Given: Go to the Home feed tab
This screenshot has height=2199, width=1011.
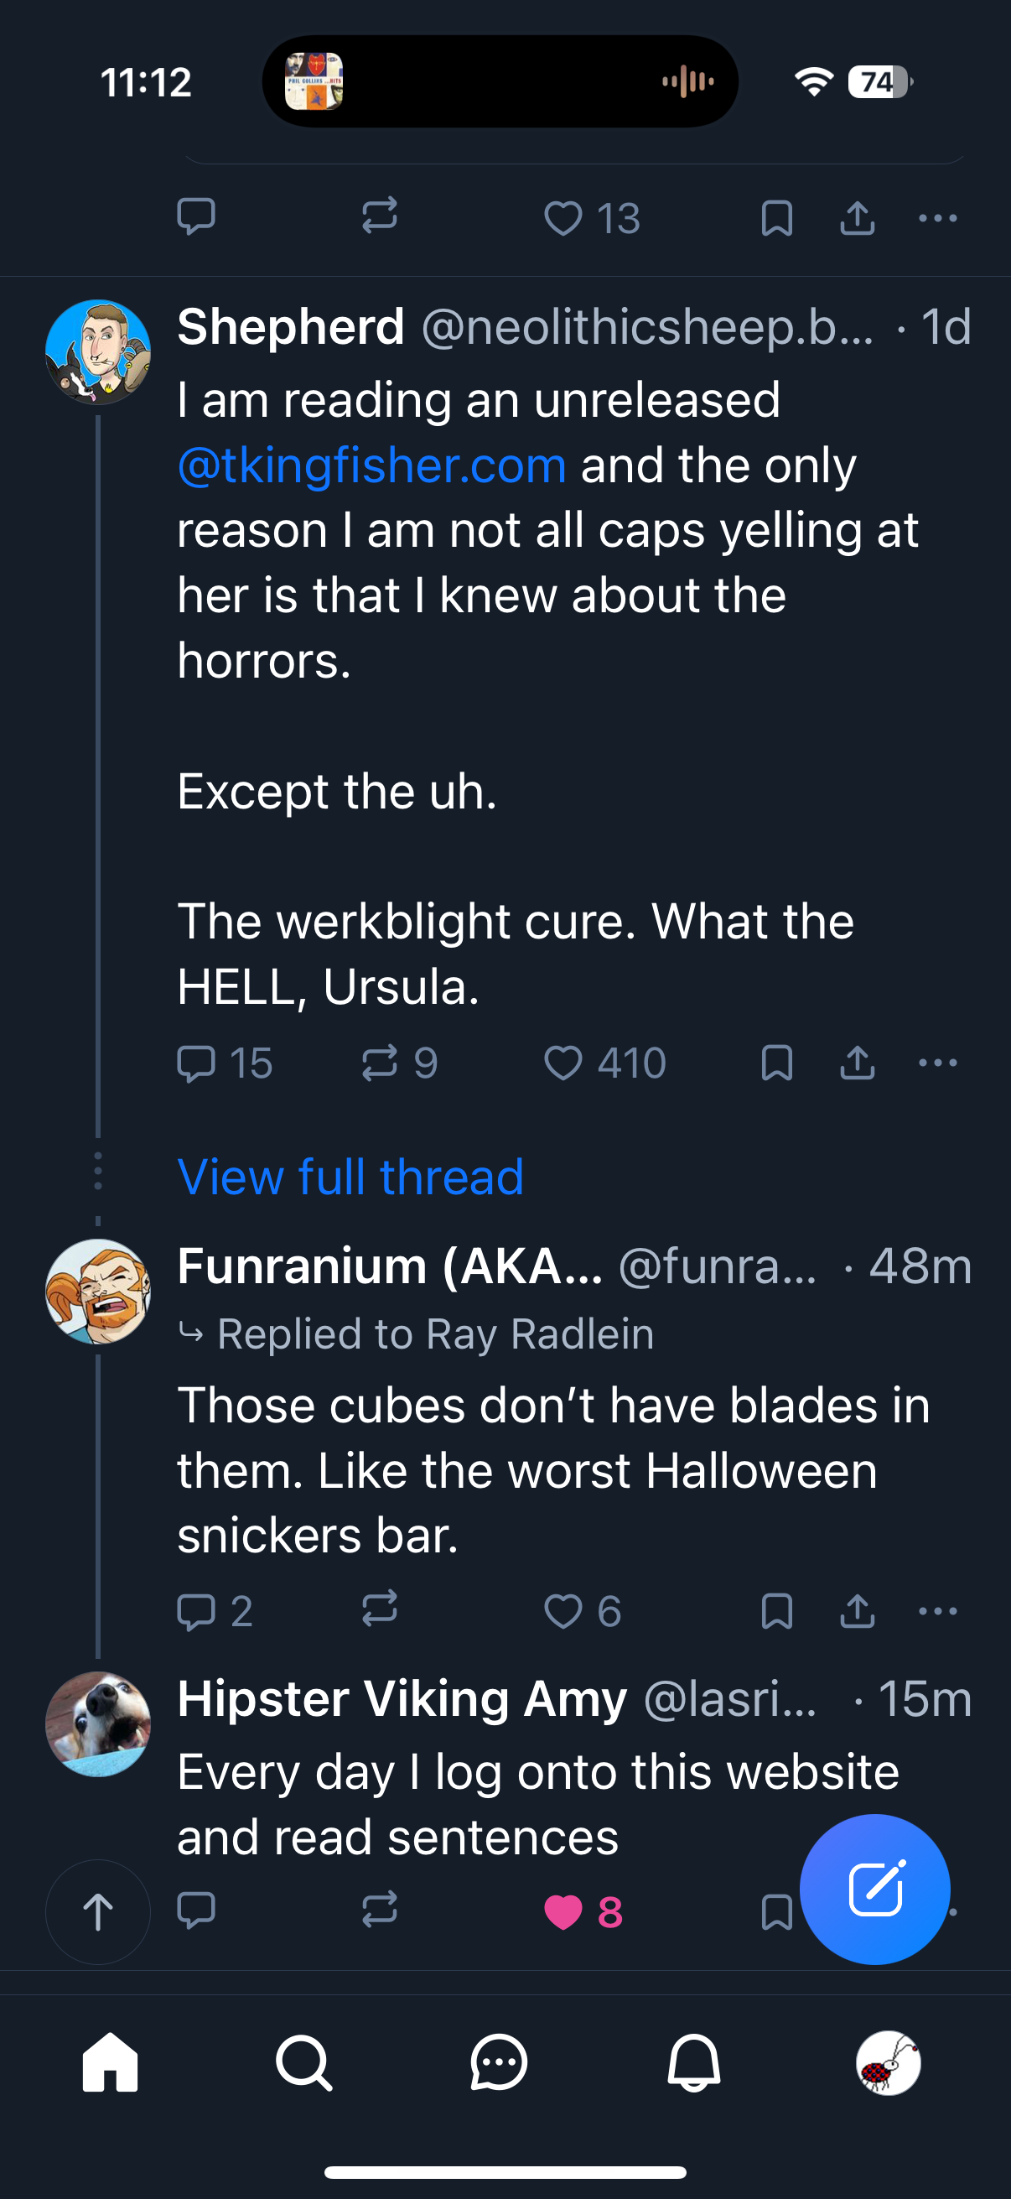Looking at the screenshot, I should click(110, 2062).
